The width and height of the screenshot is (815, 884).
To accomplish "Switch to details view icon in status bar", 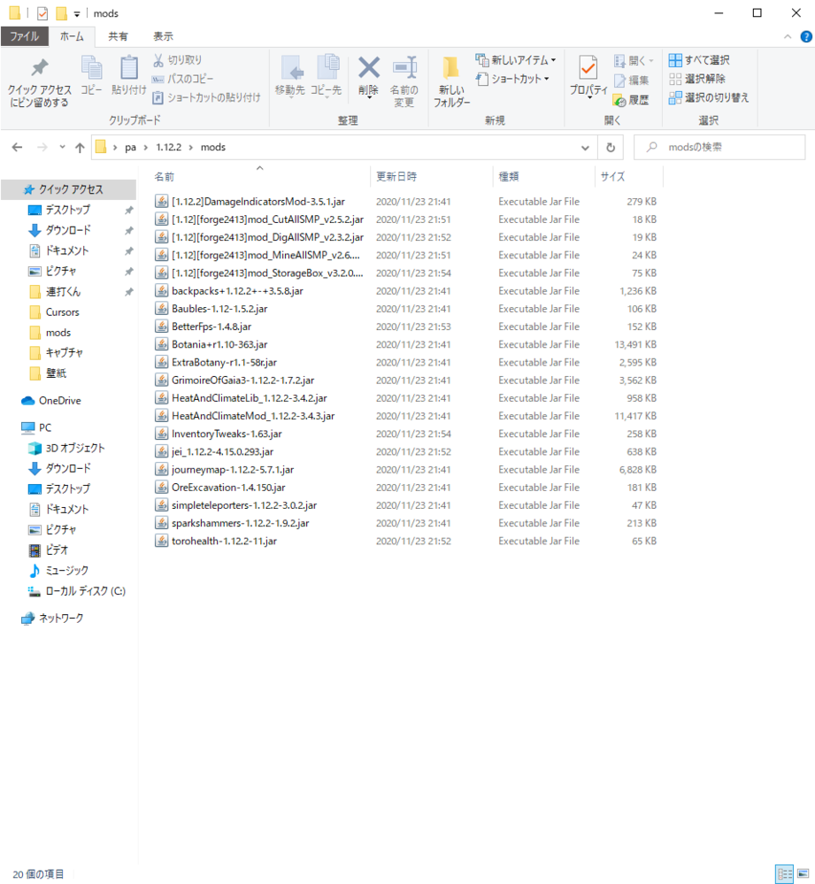I will tap(785, 874).
